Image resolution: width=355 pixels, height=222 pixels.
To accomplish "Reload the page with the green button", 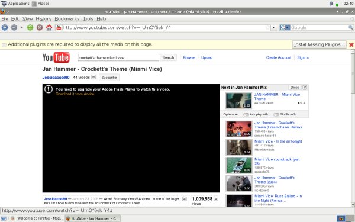I will pyautogui.click(x=30, y=28).
